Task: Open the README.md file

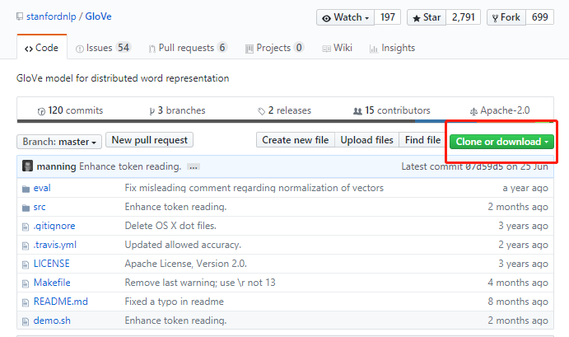Action: tap(61, 302)
